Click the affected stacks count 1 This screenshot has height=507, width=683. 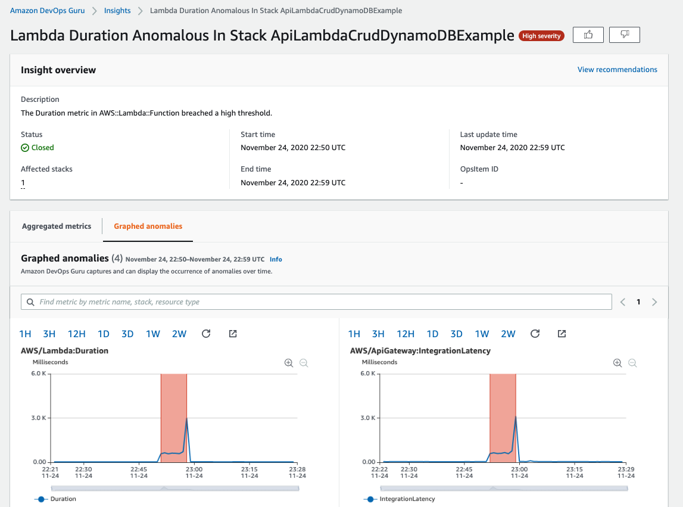coord(23,183)
